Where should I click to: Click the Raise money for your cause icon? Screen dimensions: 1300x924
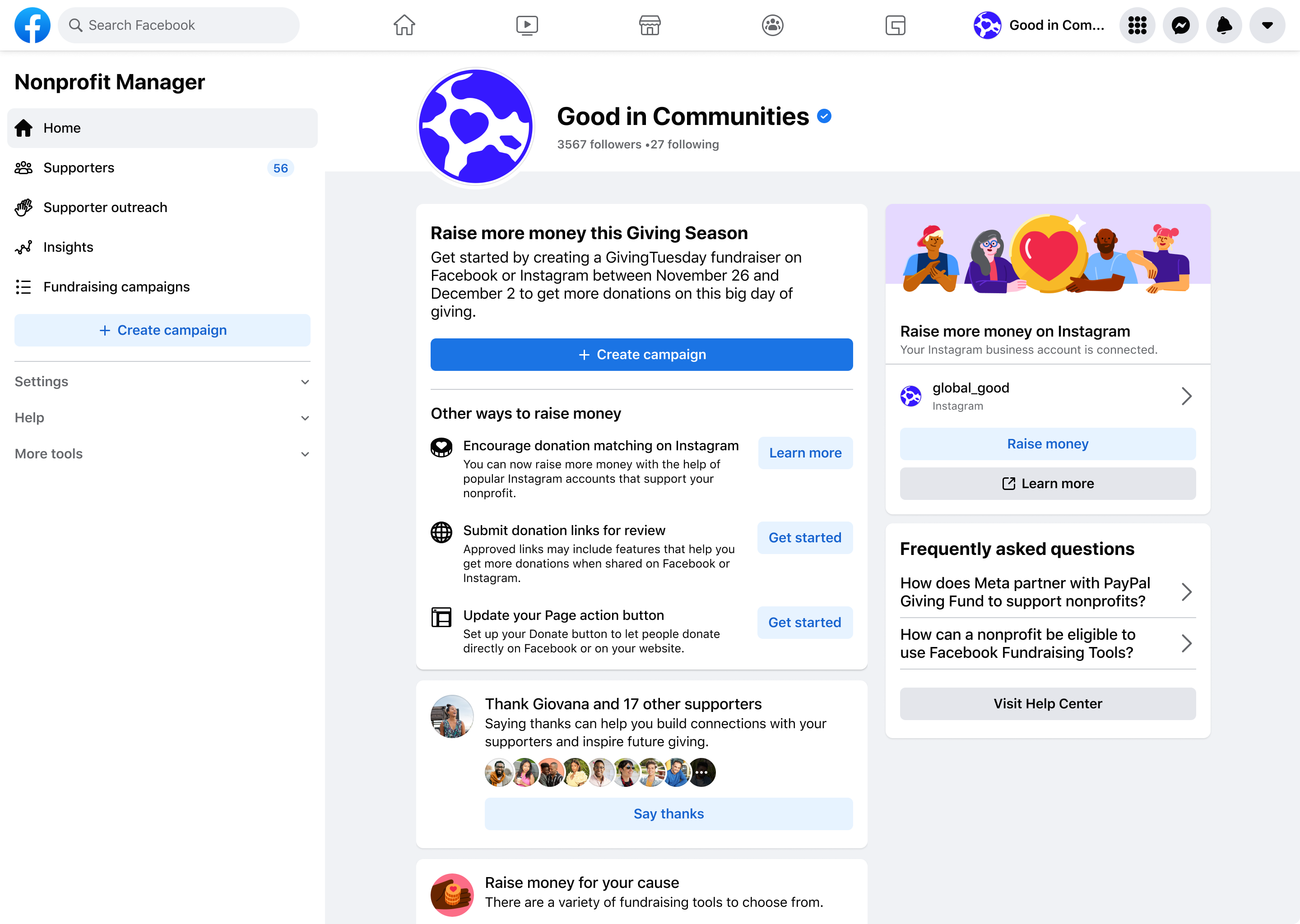tap(452, 895)
